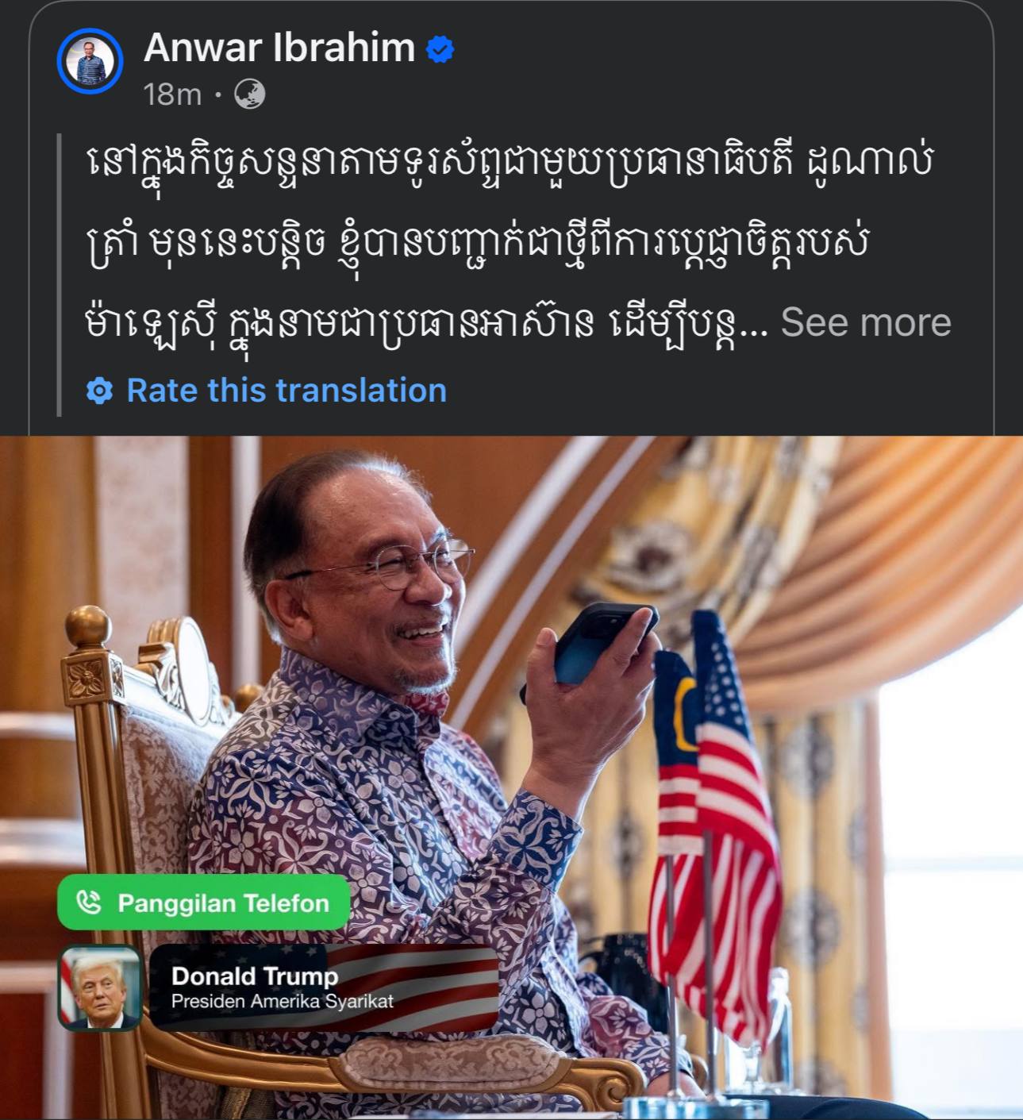1023x1120 pixels.
Task: Click the Donald Trump name banner
Action: [x=324, y=988]
